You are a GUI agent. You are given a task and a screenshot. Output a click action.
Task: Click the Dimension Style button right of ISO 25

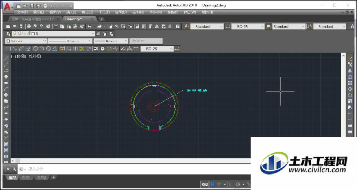(177, 49)
